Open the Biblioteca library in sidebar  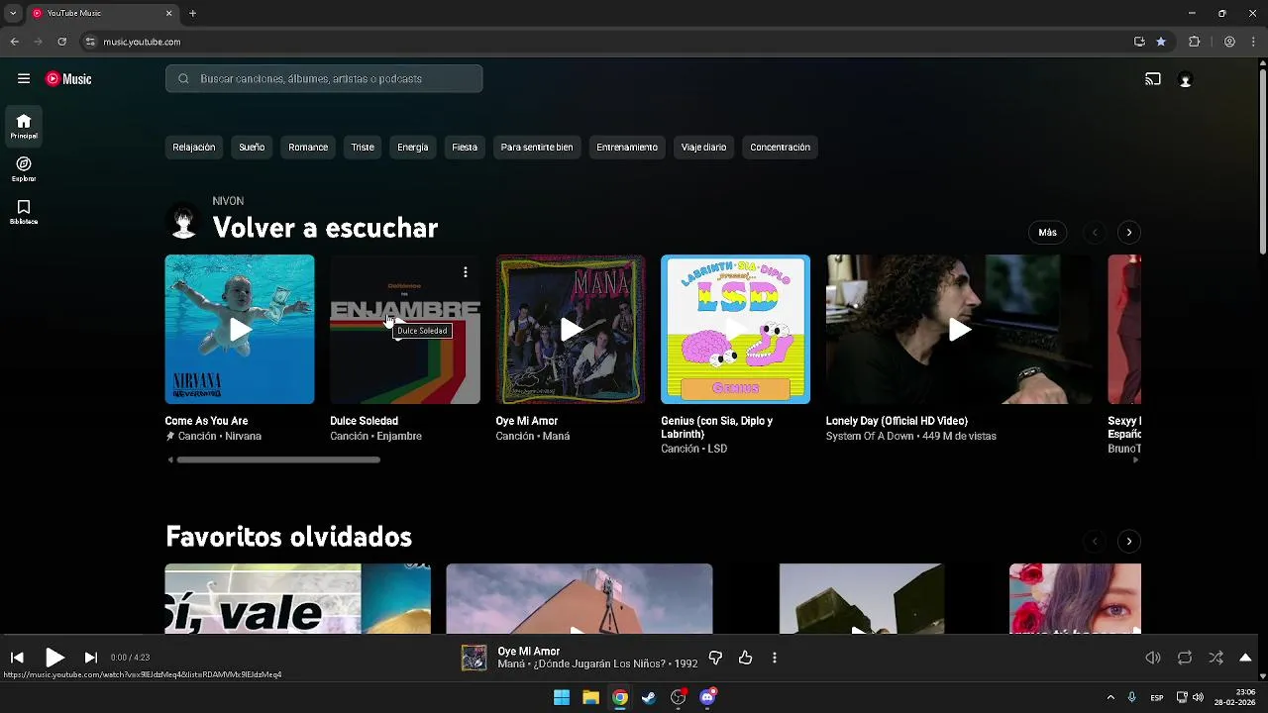click(x=24, y=212)
